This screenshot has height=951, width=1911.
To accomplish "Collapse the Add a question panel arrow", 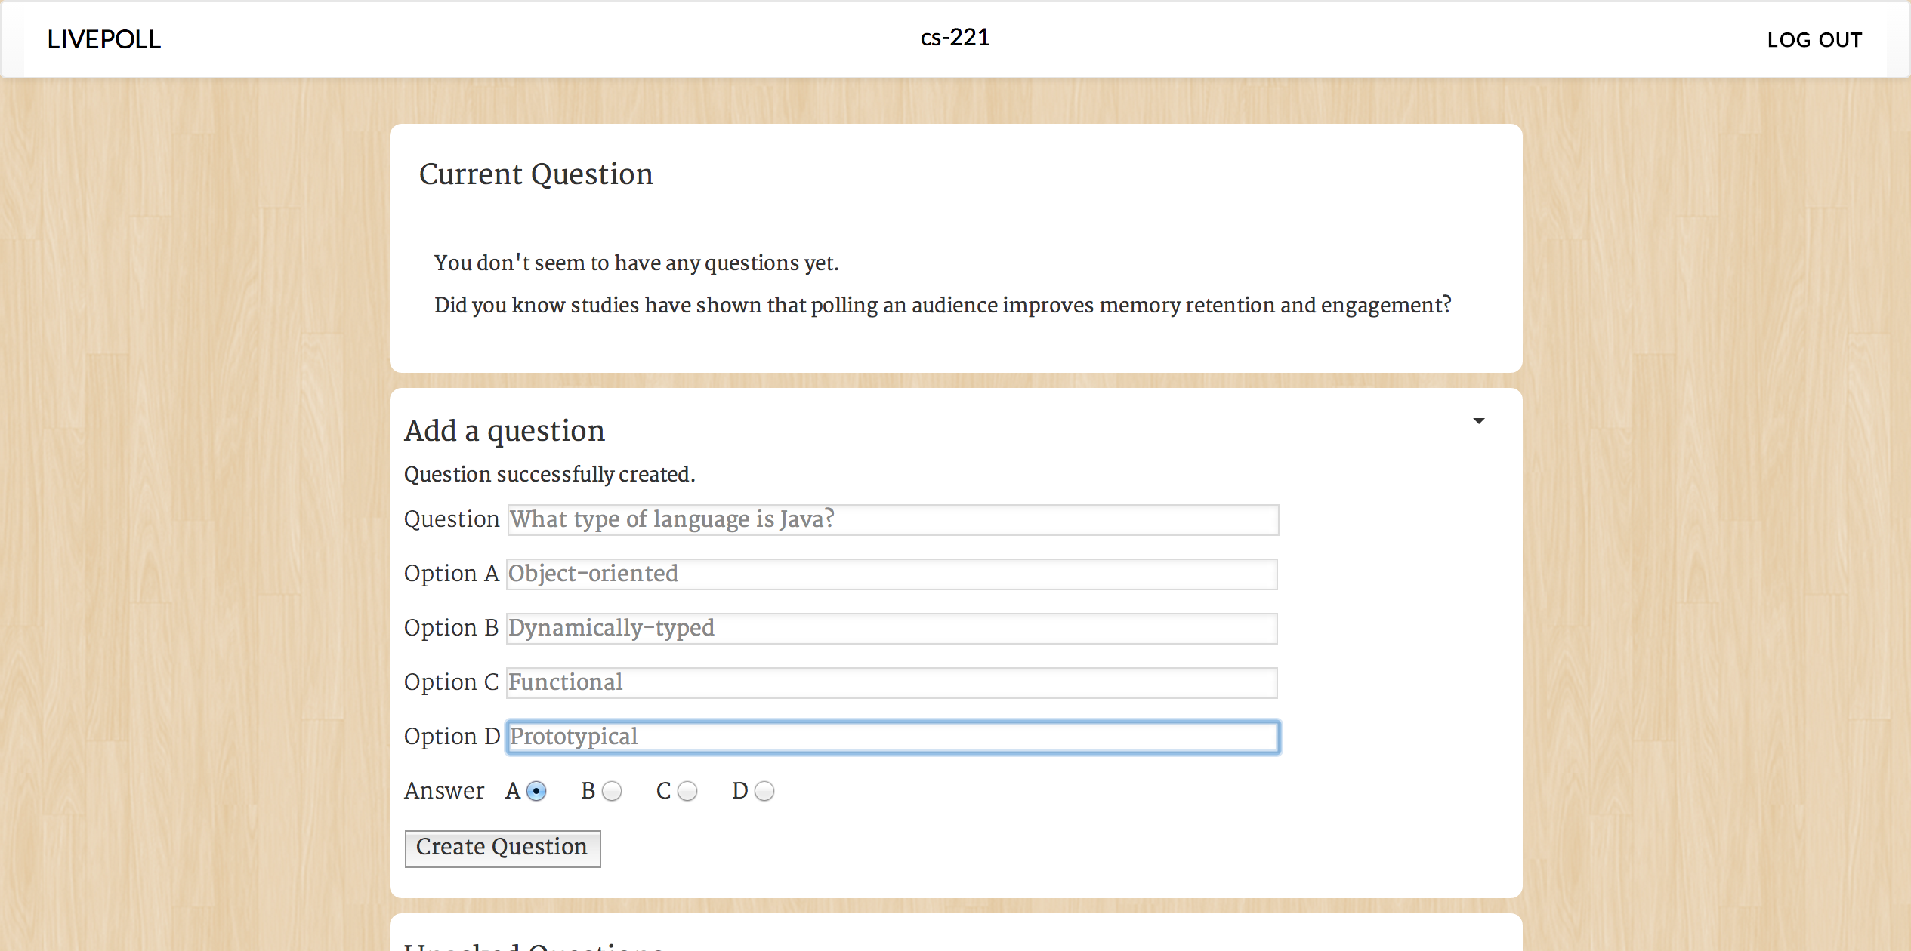I will click(1478, 421).
